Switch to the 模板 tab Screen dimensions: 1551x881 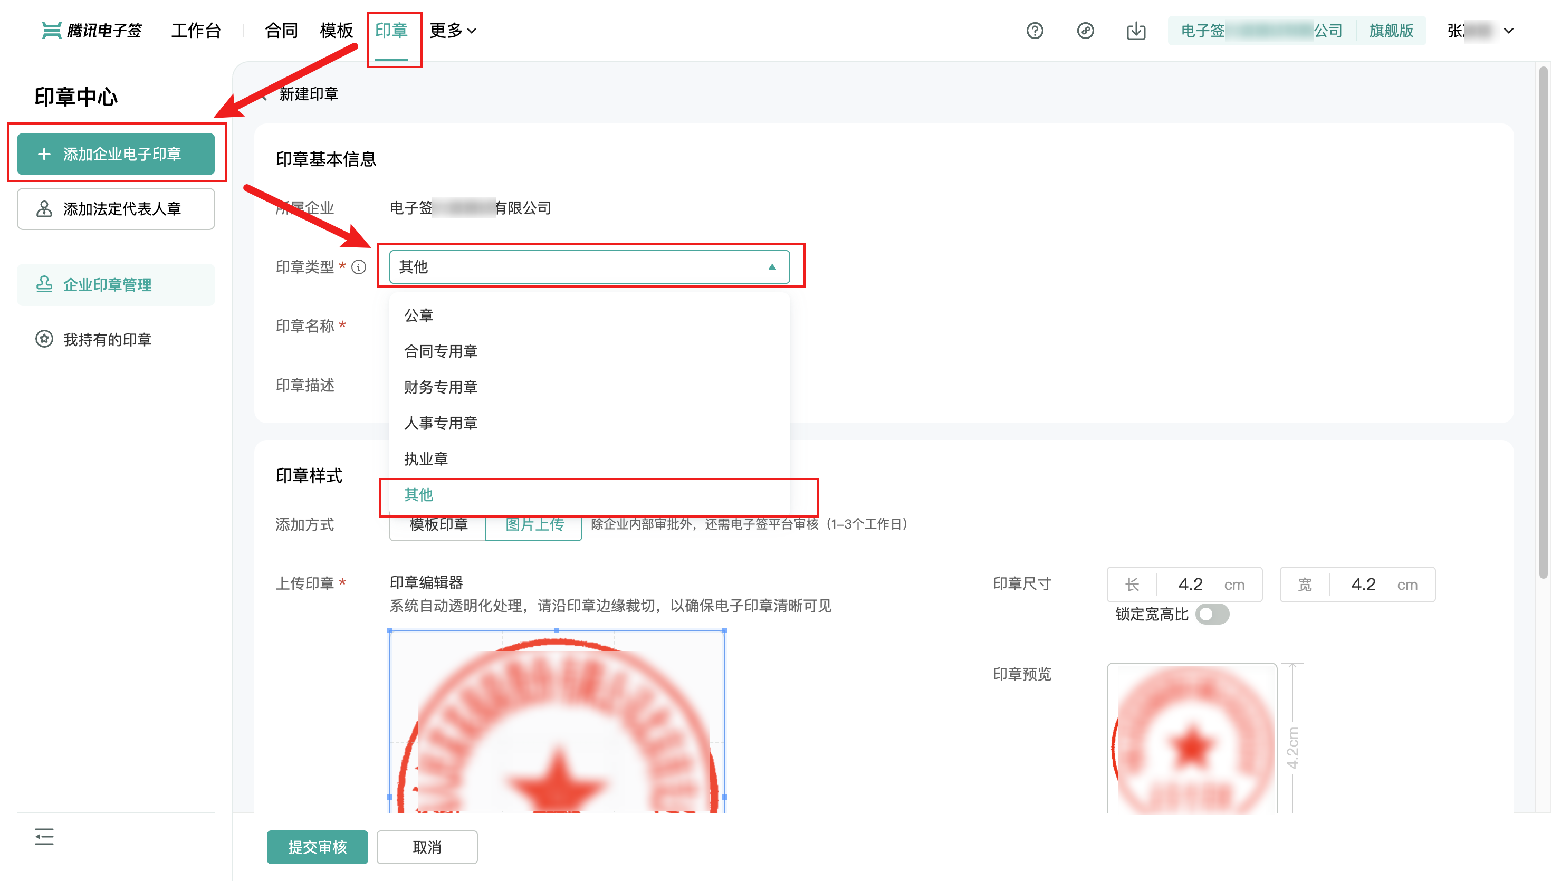[337, 30]
